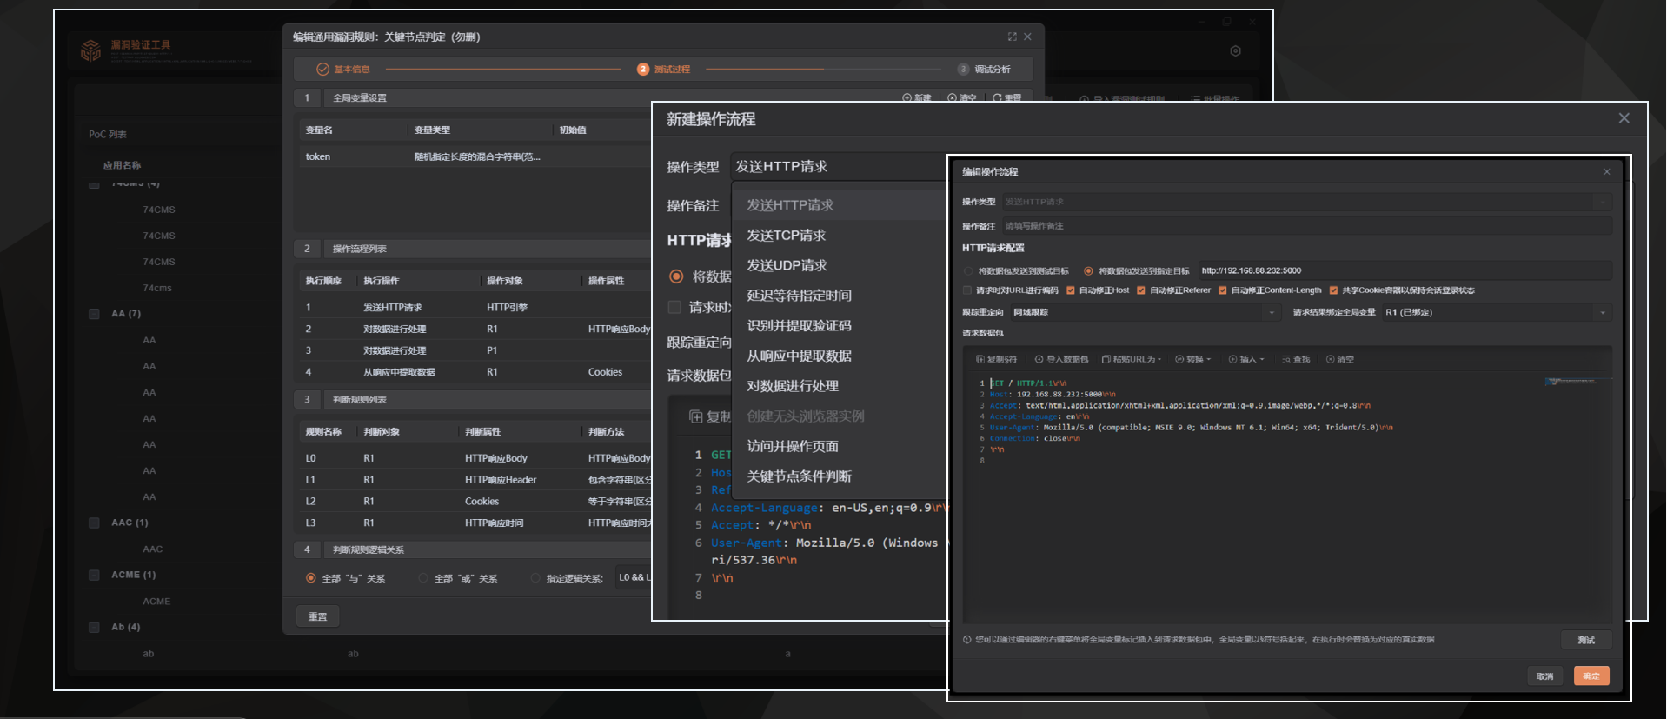The width and height of the screenshot is (1667, 719).
Task: Click the 基本信息 step check icon
Action: pos(322,69)
